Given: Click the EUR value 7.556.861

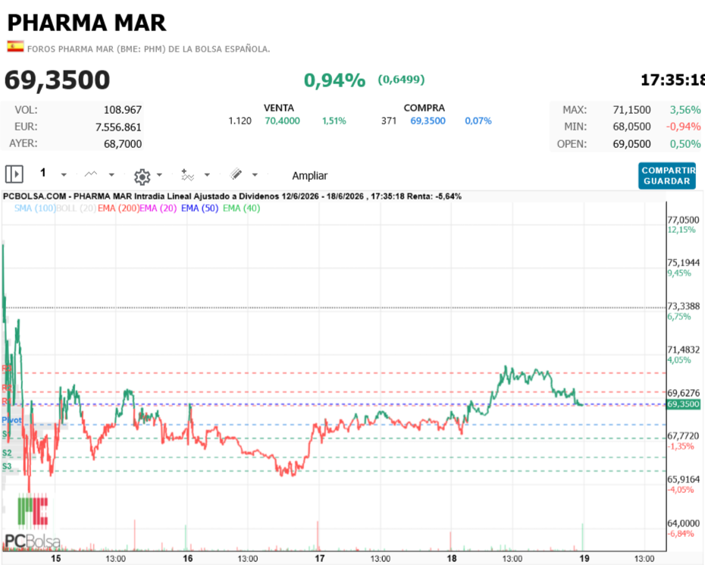Looking at the screenshot, I should [119, 127].
